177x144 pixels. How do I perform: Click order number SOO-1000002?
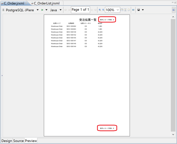click(x=71, y=26)
